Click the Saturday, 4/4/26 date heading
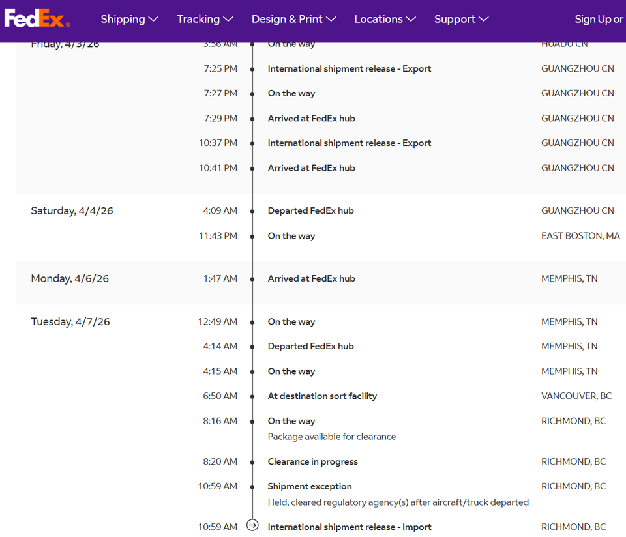The height and width of the screenshot is (537, 626). tap(72, 210)
